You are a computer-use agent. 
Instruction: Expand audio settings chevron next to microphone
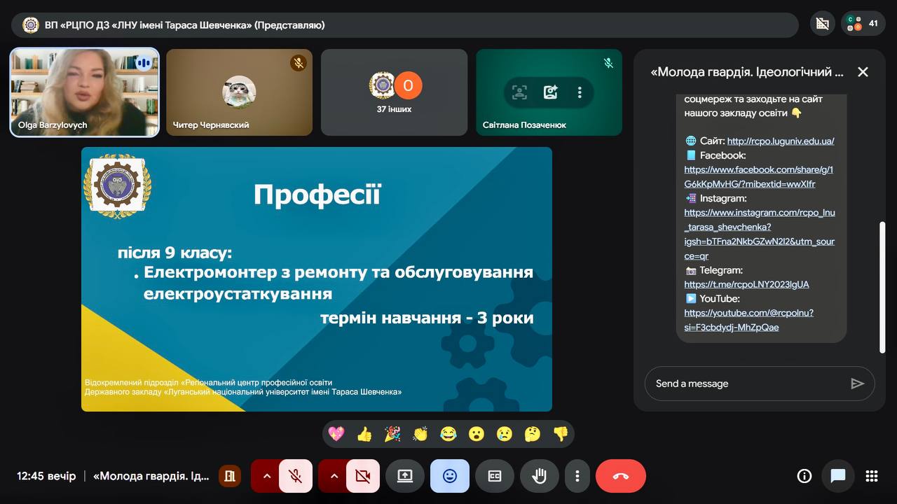tap(266, 476)
